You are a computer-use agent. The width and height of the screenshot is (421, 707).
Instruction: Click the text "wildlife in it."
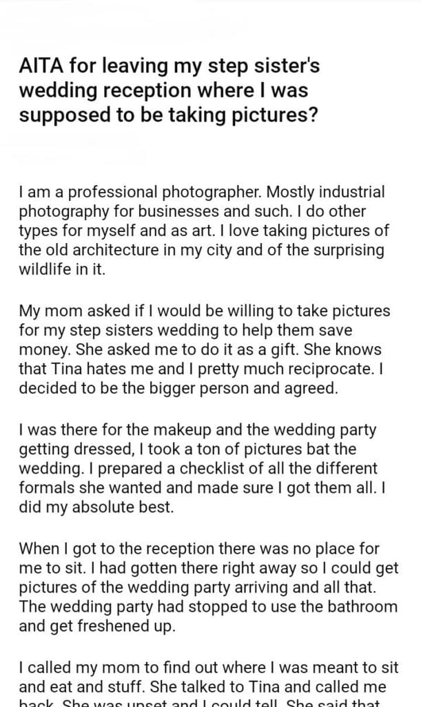click(x=63, y=269)
